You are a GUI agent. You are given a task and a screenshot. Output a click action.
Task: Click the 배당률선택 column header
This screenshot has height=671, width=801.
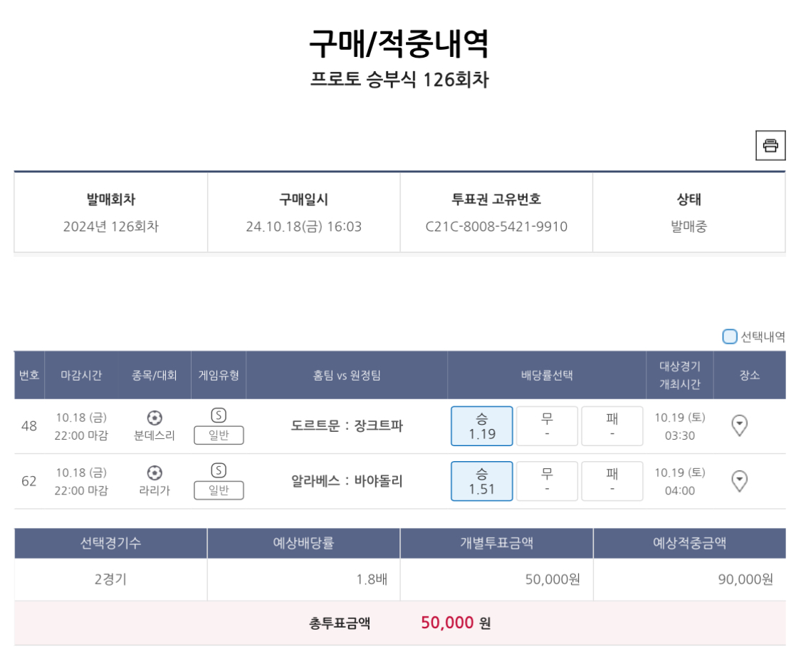546,375
